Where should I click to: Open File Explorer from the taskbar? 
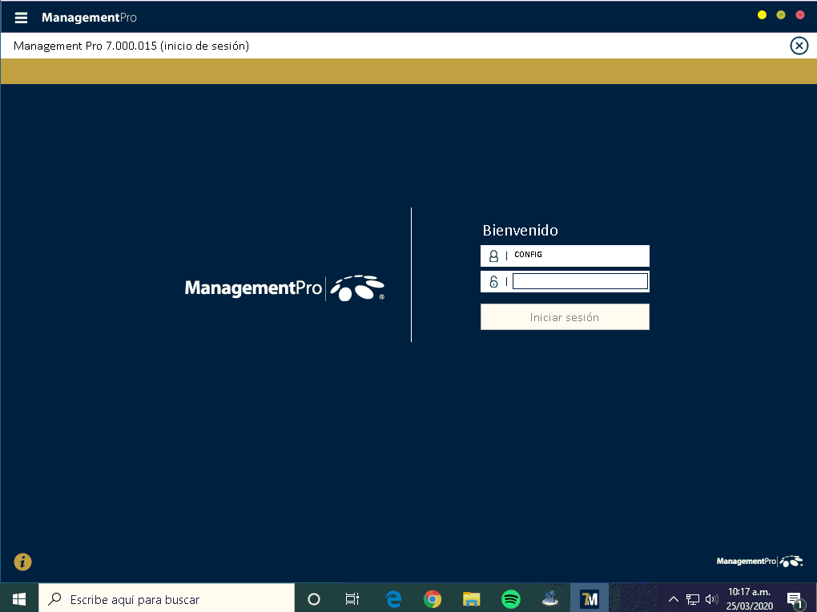(x=472, y=598)
